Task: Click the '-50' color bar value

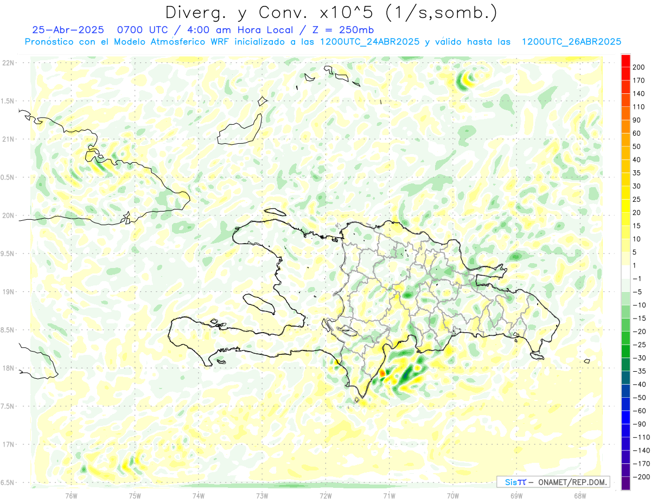Action: pyautogui.click(x=640, y=398)
